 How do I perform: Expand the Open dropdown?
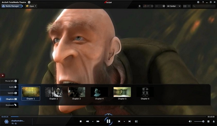click(31, 6)
